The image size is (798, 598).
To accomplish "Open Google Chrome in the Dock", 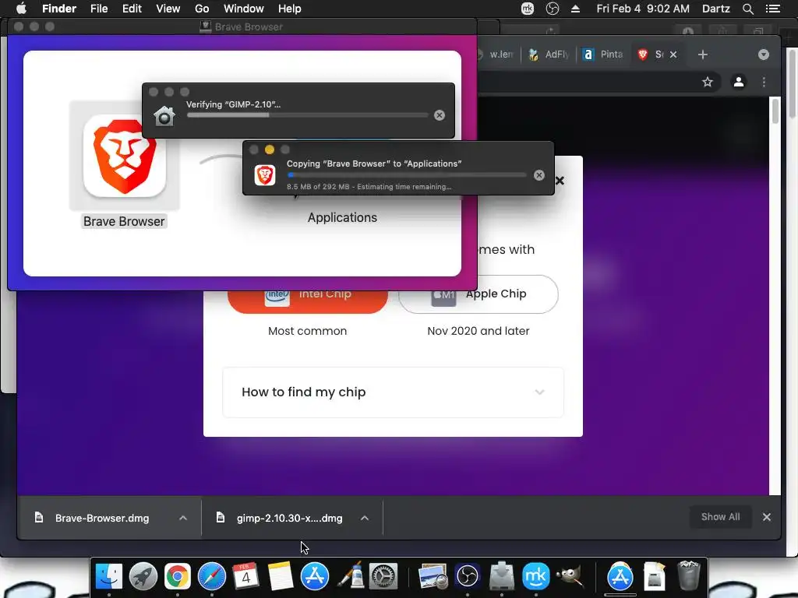I will click(177, 577).
